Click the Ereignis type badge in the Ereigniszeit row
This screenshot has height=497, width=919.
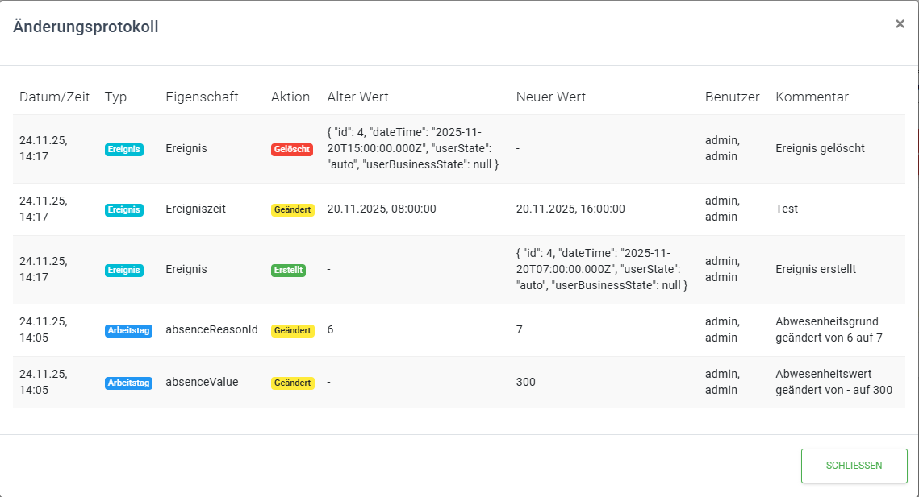click(123, 209)
